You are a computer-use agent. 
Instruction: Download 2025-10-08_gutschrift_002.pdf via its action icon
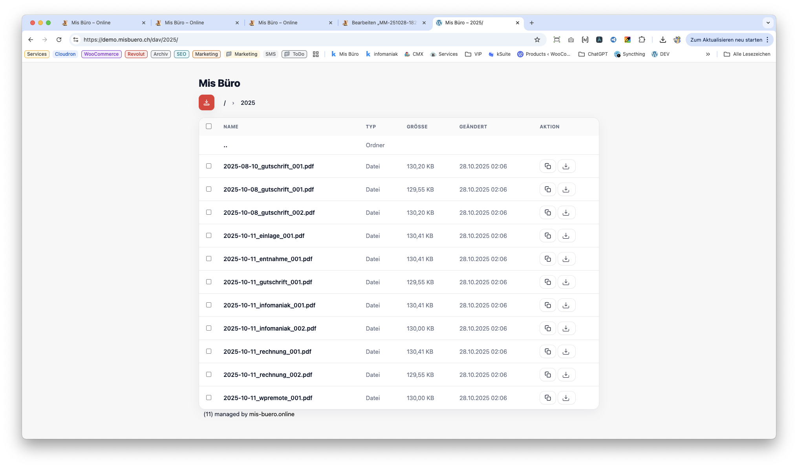pyautogui.click(x=566, y=212)
